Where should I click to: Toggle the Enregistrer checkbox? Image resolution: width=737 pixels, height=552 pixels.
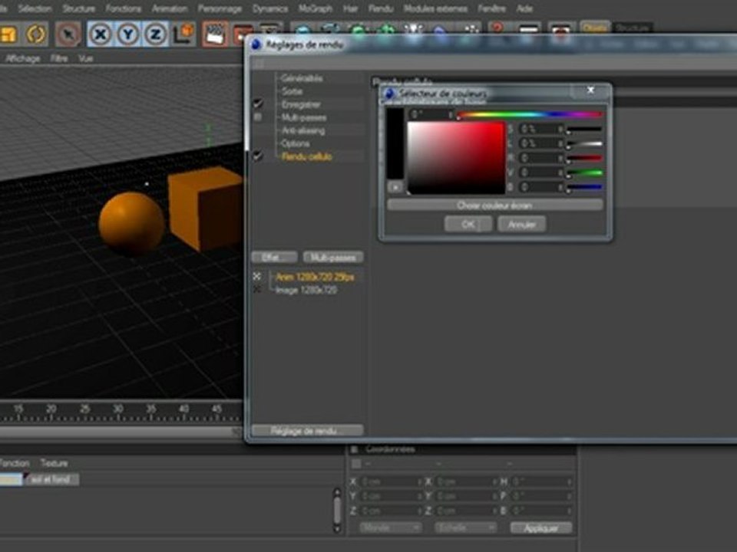[x=258, y=103]
